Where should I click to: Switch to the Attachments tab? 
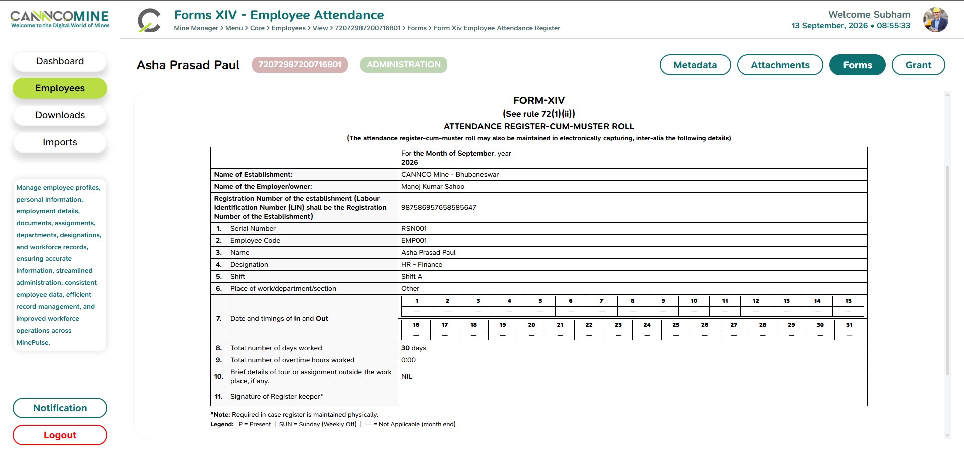point(780,65)
